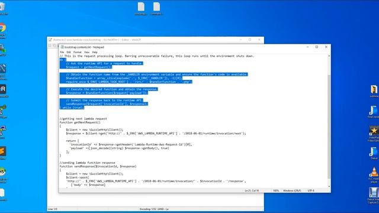Open the Debut Video Capture shortcut

(x=374, y=196)
